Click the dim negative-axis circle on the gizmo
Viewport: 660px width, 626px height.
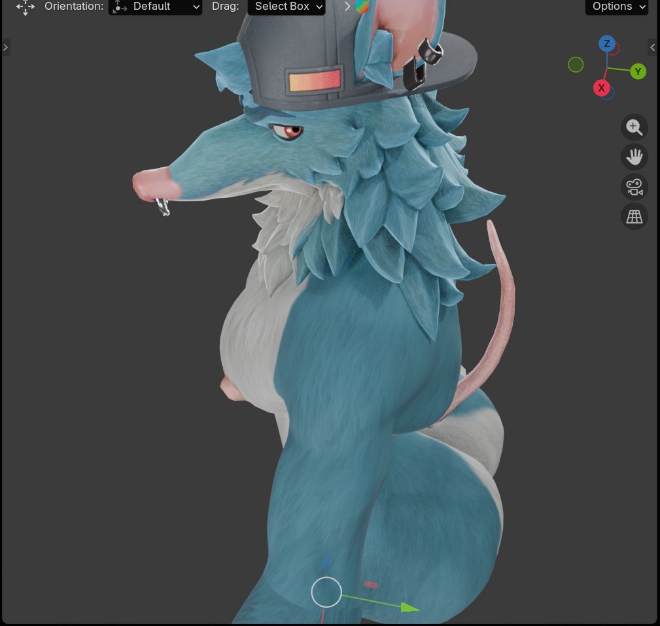tap(575, 65)
